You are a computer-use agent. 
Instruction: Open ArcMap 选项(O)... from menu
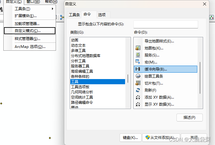(30, 47)
